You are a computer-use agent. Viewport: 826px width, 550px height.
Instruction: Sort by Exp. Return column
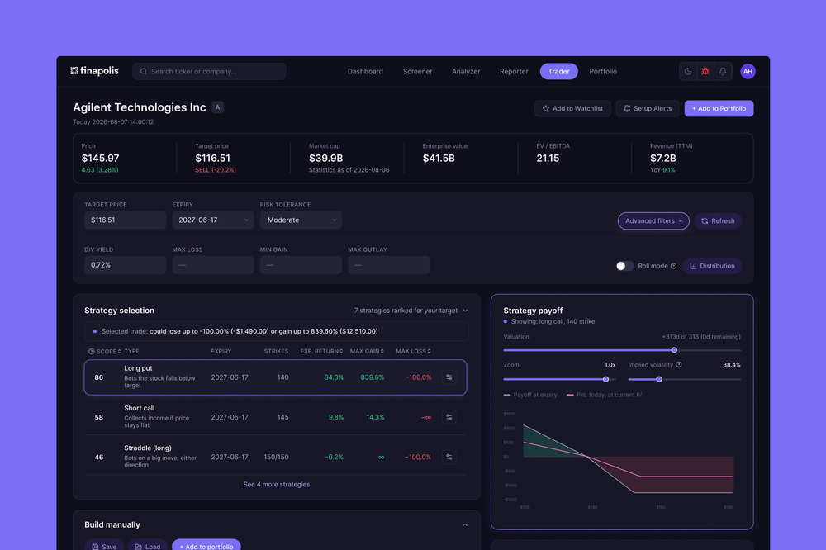(321, 352)
